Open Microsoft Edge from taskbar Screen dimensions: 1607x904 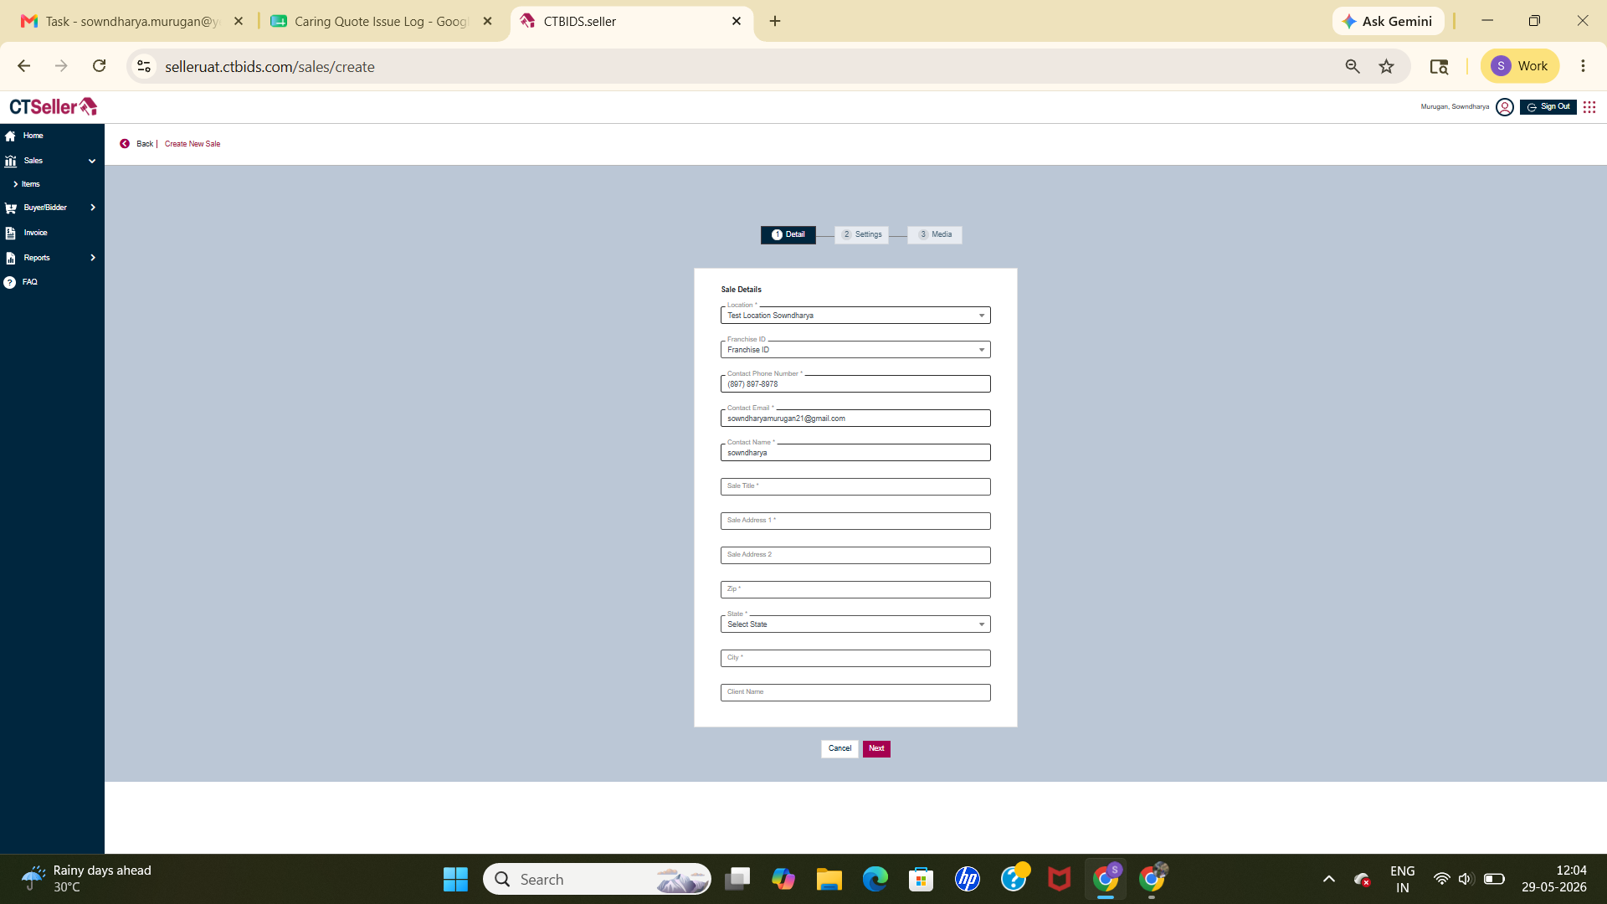pyautogui.click(x=875, y=879)
